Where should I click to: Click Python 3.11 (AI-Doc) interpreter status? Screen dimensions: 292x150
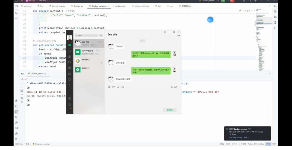tap(256, 144)
